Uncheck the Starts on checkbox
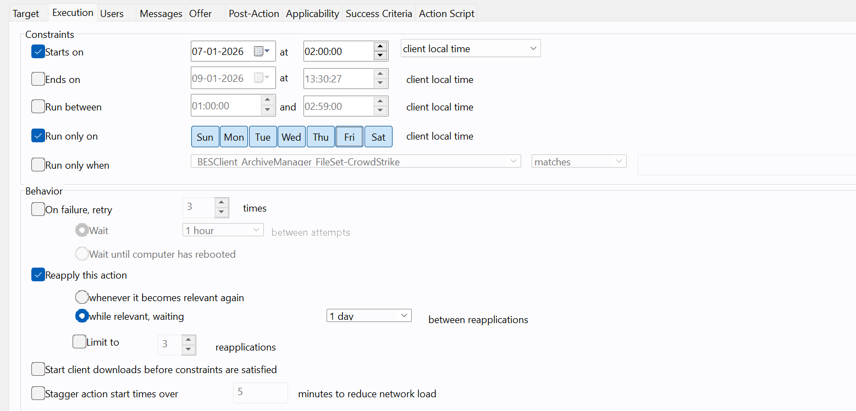 click(38, 52)
